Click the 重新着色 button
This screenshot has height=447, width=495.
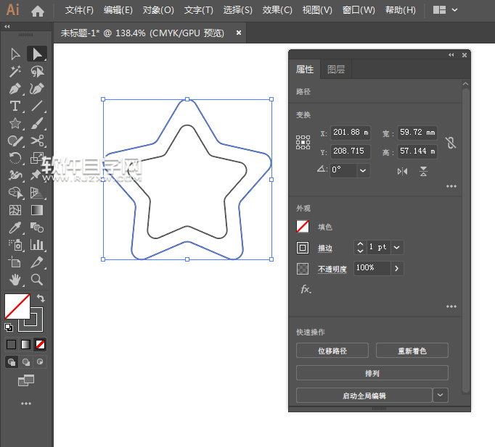pyautogui.click(x=412, y=351)
